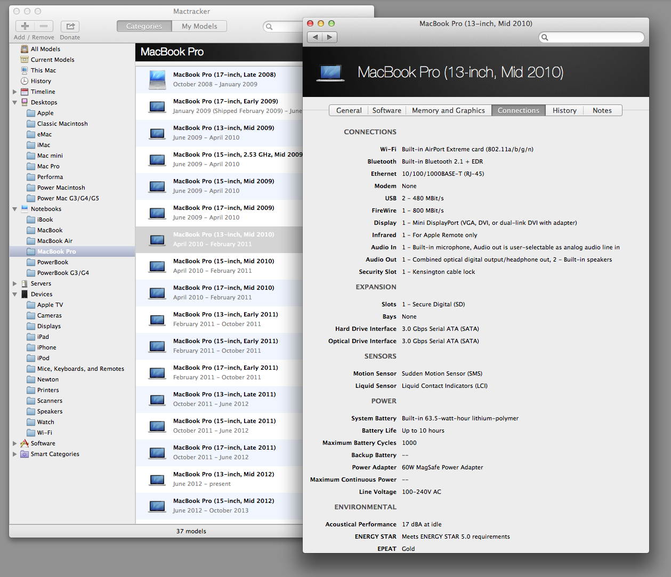This screenshot has width=671, height=577.
Task: Open the Performa folder
Action: pos(45,177)
